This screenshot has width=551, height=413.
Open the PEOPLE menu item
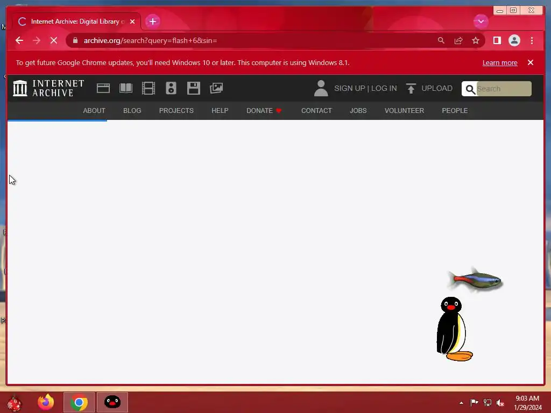tap(455, 111)
